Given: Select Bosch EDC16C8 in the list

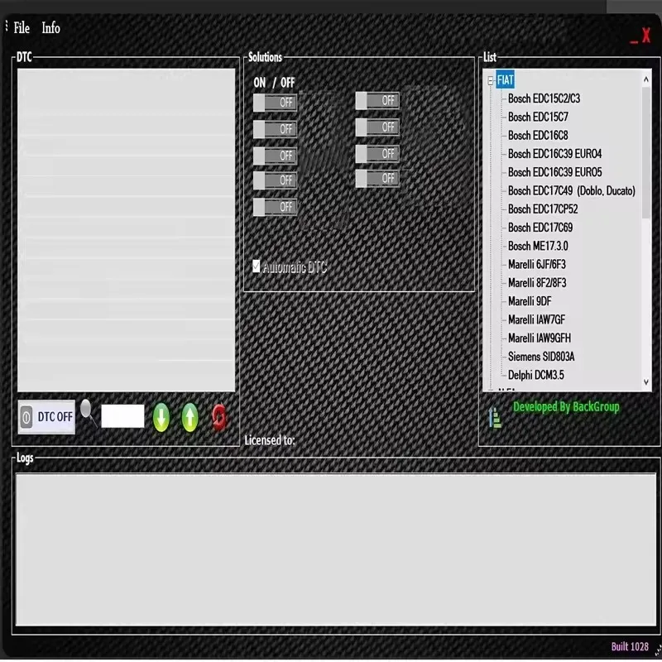Looking at the screenshot, I should point(538,136).
